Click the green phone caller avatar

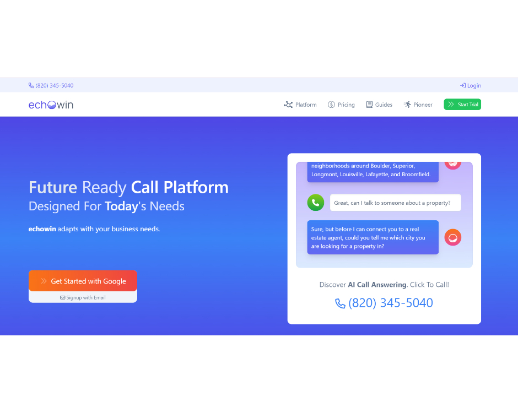316,203
